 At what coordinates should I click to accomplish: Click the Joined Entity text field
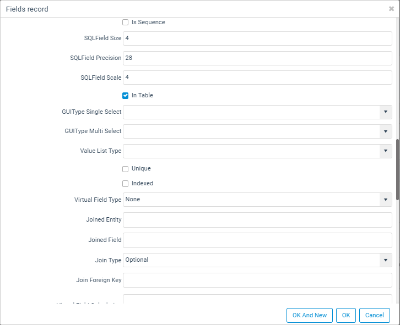(257, 220)
